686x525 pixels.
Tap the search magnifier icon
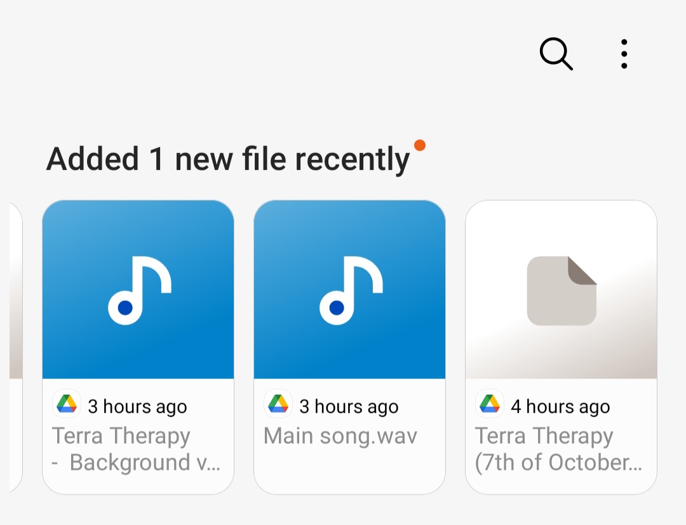(x=556, y=53)
